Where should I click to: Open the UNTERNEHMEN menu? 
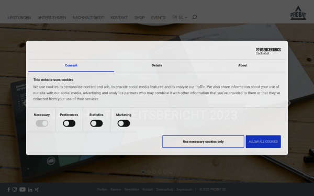click(52, 18)
